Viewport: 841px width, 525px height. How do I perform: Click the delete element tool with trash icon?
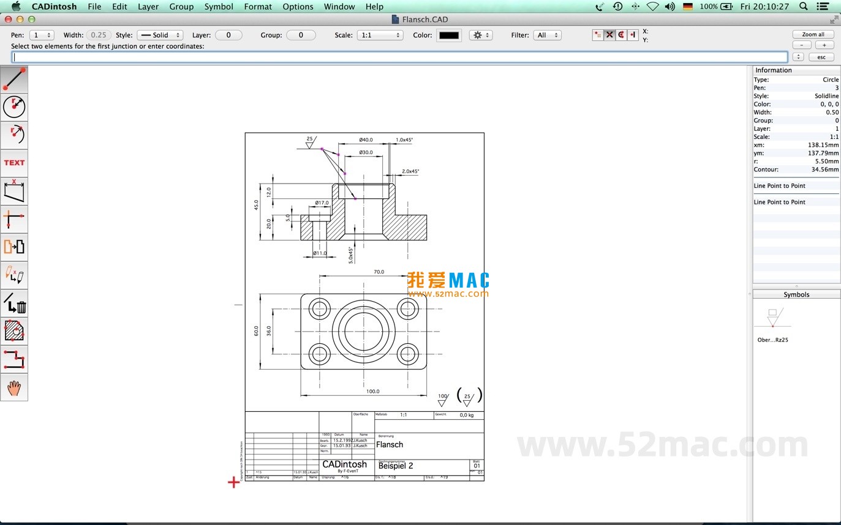pos(13,303)
